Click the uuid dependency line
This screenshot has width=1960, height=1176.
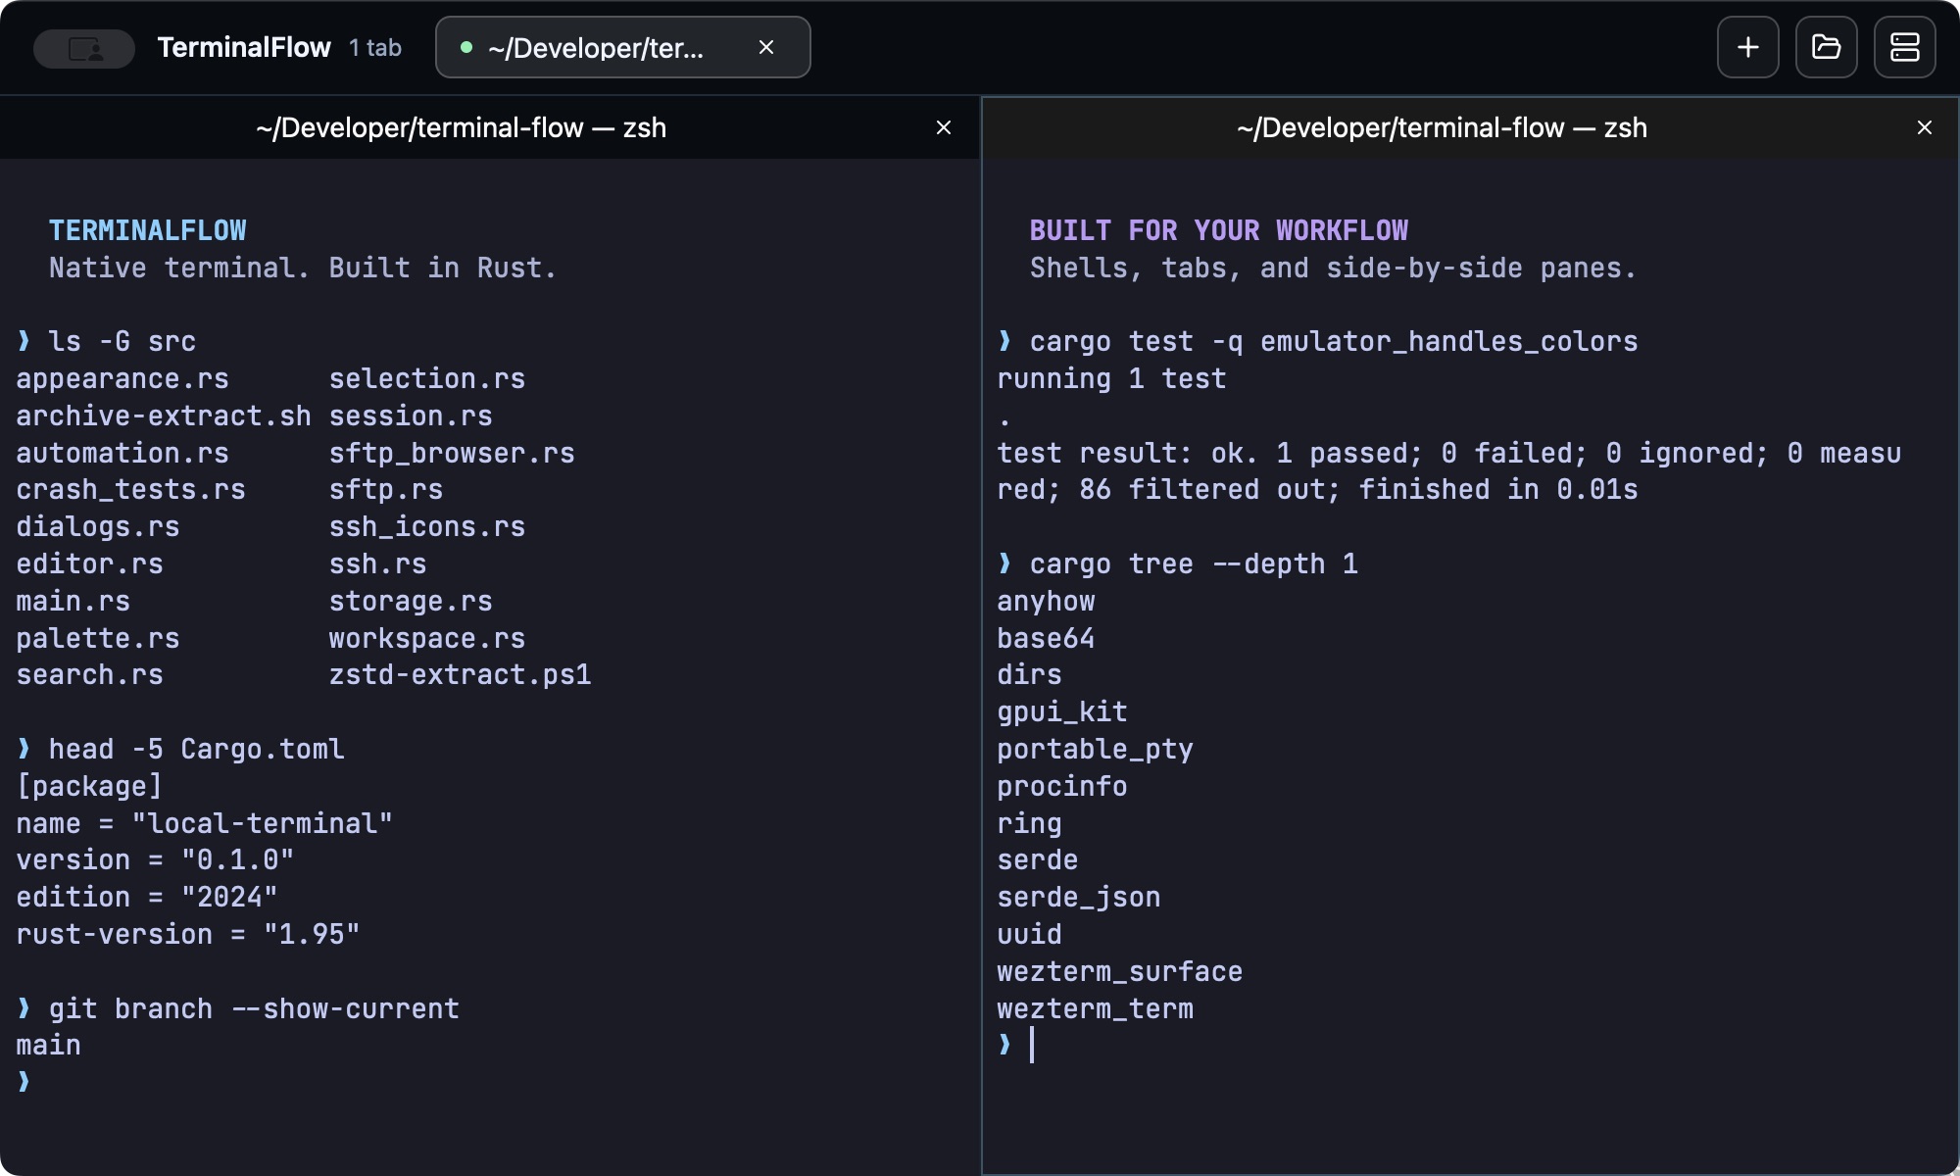1029,934
